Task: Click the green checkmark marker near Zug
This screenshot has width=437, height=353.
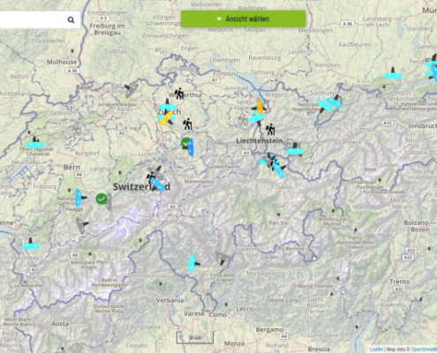Action: pos(185,143)
